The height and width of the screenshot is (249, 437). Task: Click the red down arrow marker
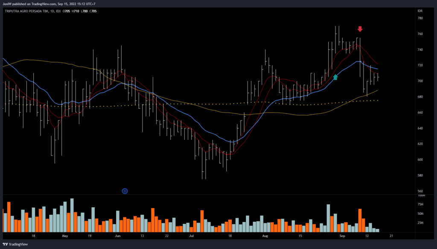point(360,29)
